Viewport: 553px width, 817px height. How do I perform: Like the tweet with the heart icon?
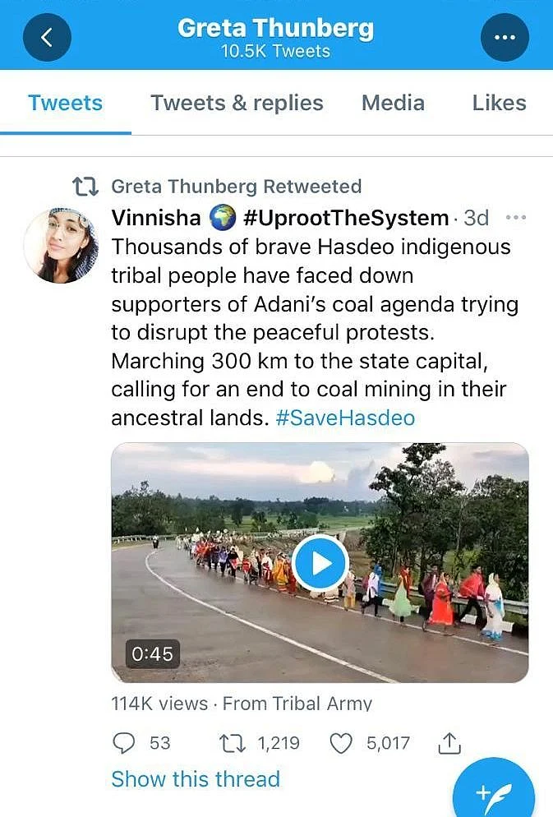(342, 743)
